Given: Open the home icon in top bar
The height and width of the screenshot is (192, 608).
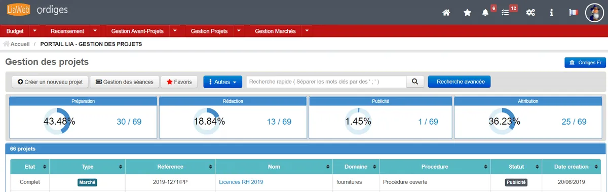Looking at the screenshot, I should tap(446, 13).
